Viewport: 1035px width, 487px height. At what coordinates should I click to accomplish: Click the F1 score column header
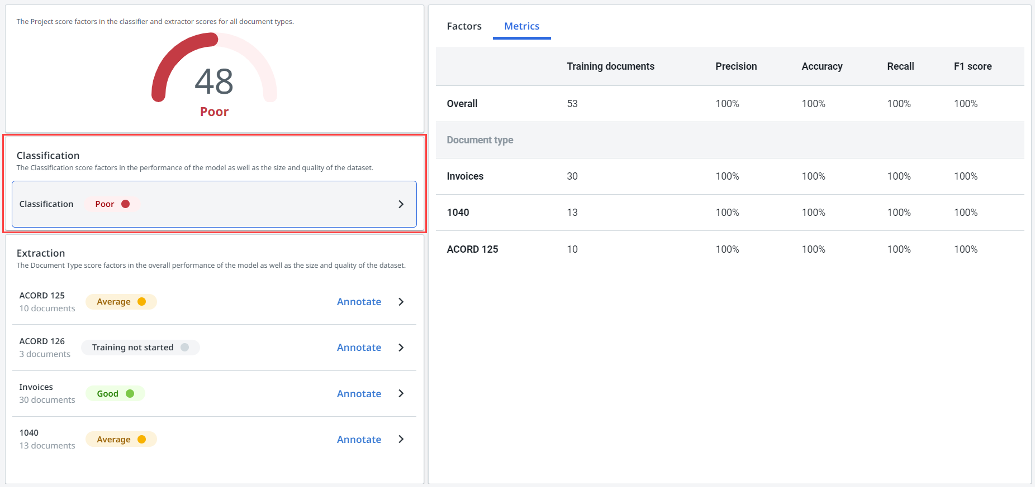click(x=972, y=66)
